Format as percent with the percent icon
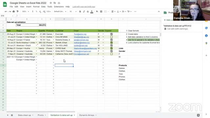210x118 pixels. (x=36, y=12)
